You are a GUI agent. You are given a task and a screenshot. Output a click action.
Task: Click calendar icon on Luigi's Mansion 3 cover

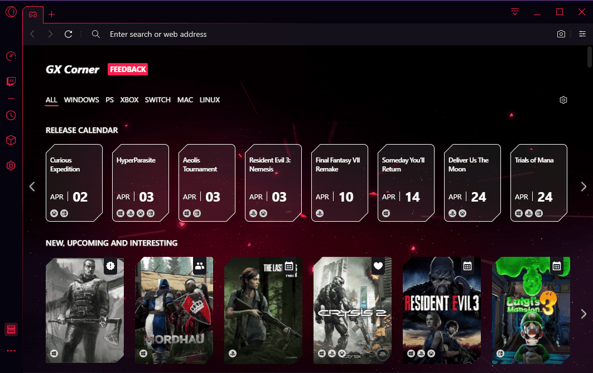(x=557, y=266)
